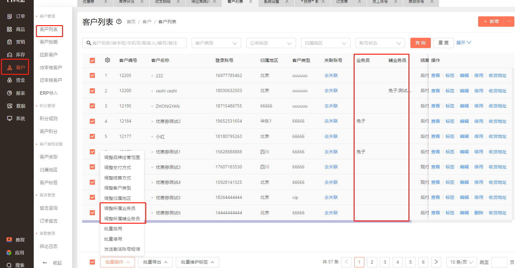Open the 营销 sidebar section
The height and width of the screenshot is (268, 515).
[x=16, y=42]
